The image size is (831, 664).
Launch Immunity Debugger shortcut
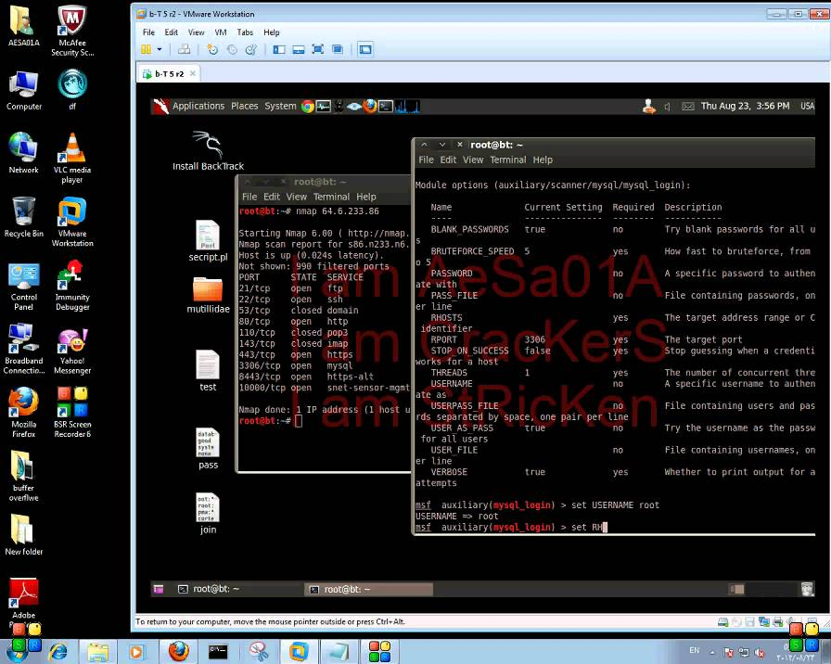pyautogui.click(x=72, y=285)
